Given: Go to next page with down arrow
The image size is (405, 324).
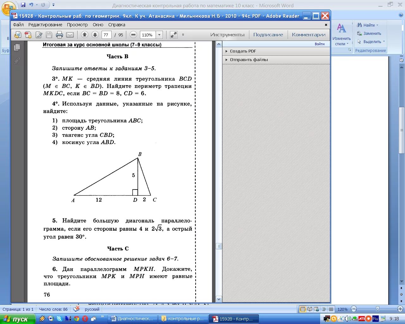Looking at the screenshot, I should point(95,35).
